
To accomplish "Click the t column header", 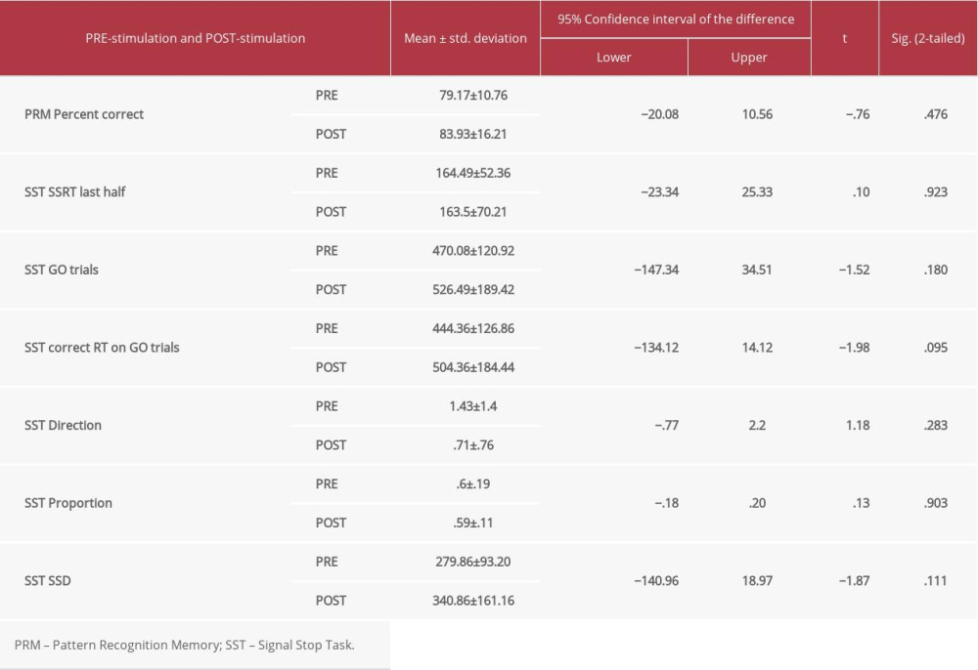I will point(845,38).
